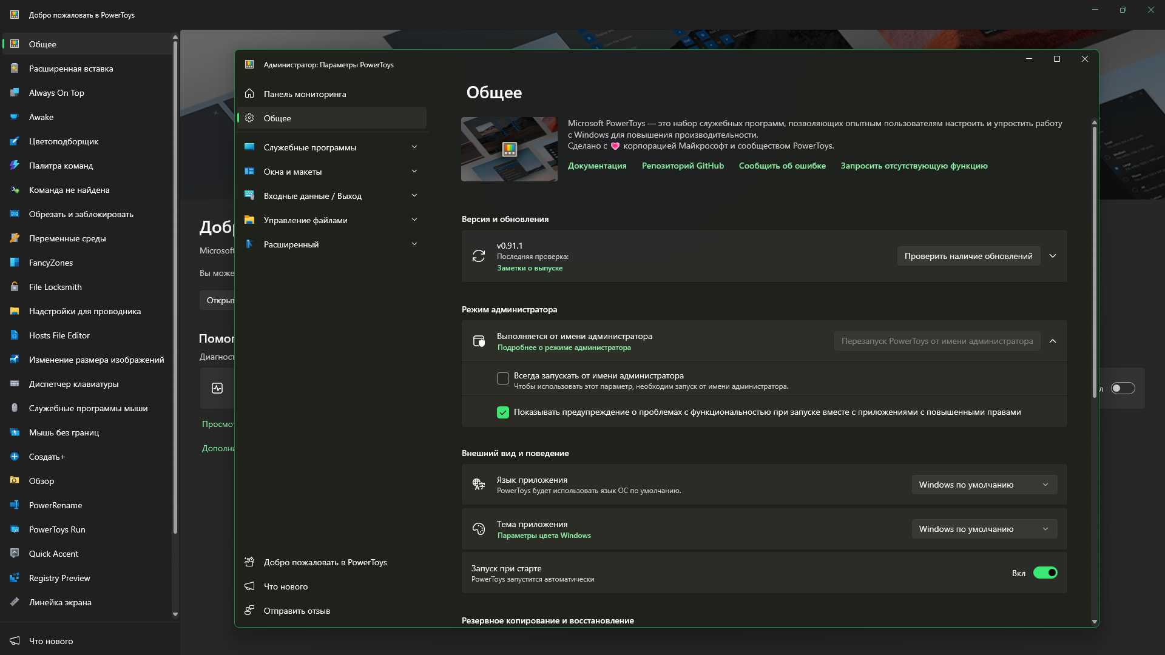Click the Панель мониторинга home icon

click(x=249, y=93)
